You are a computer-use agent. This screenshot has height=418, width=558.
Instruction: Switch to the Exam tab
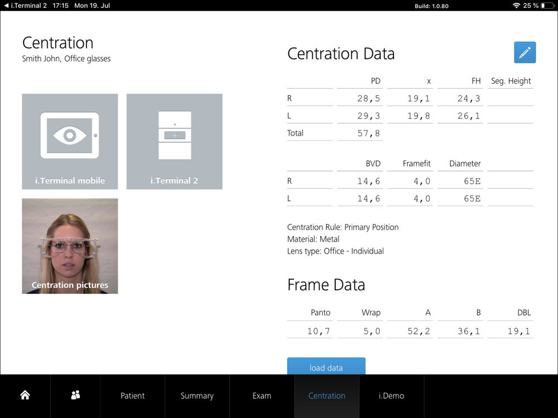coord(262,396)
